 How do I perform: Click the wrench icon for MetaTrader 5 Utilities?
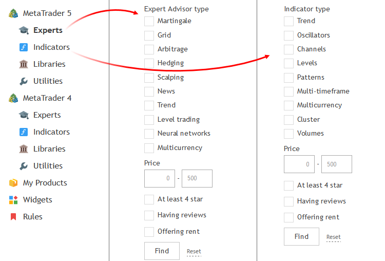[24, 81]
